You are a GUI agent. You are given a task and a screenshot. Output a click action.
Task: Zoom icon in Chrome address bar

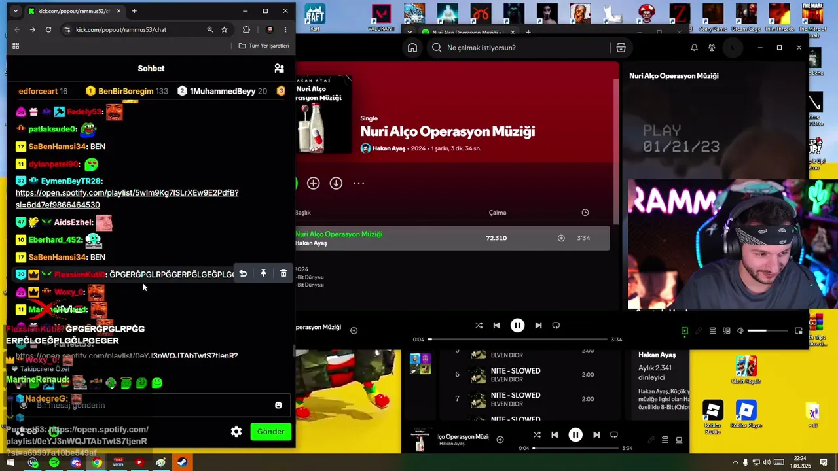210,29
